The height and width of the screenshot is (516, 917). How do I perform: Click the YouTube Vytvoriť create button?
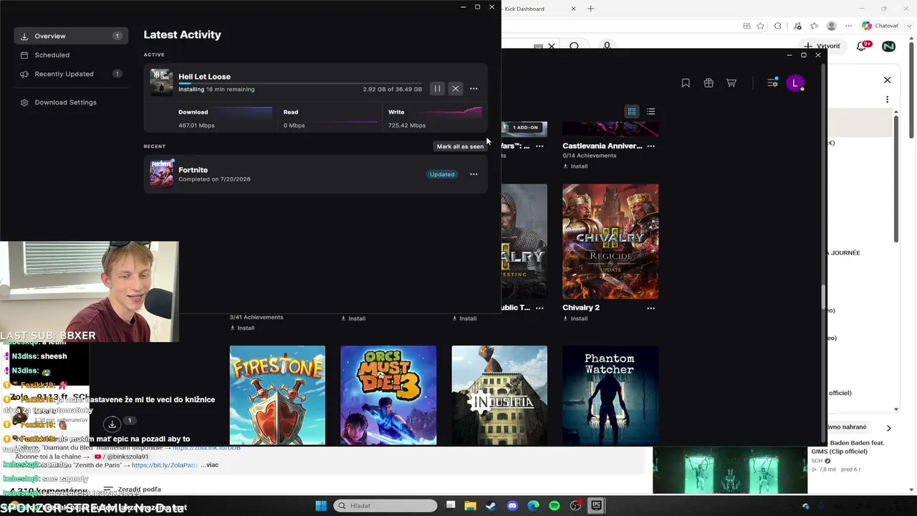pyautogui.click(x=822, y=46)
